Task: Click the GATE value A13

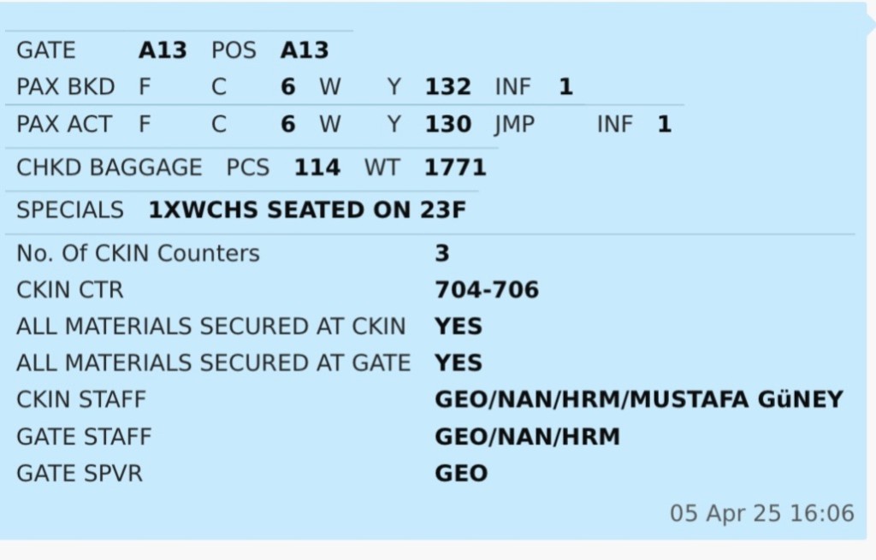Action: (163, 50)
